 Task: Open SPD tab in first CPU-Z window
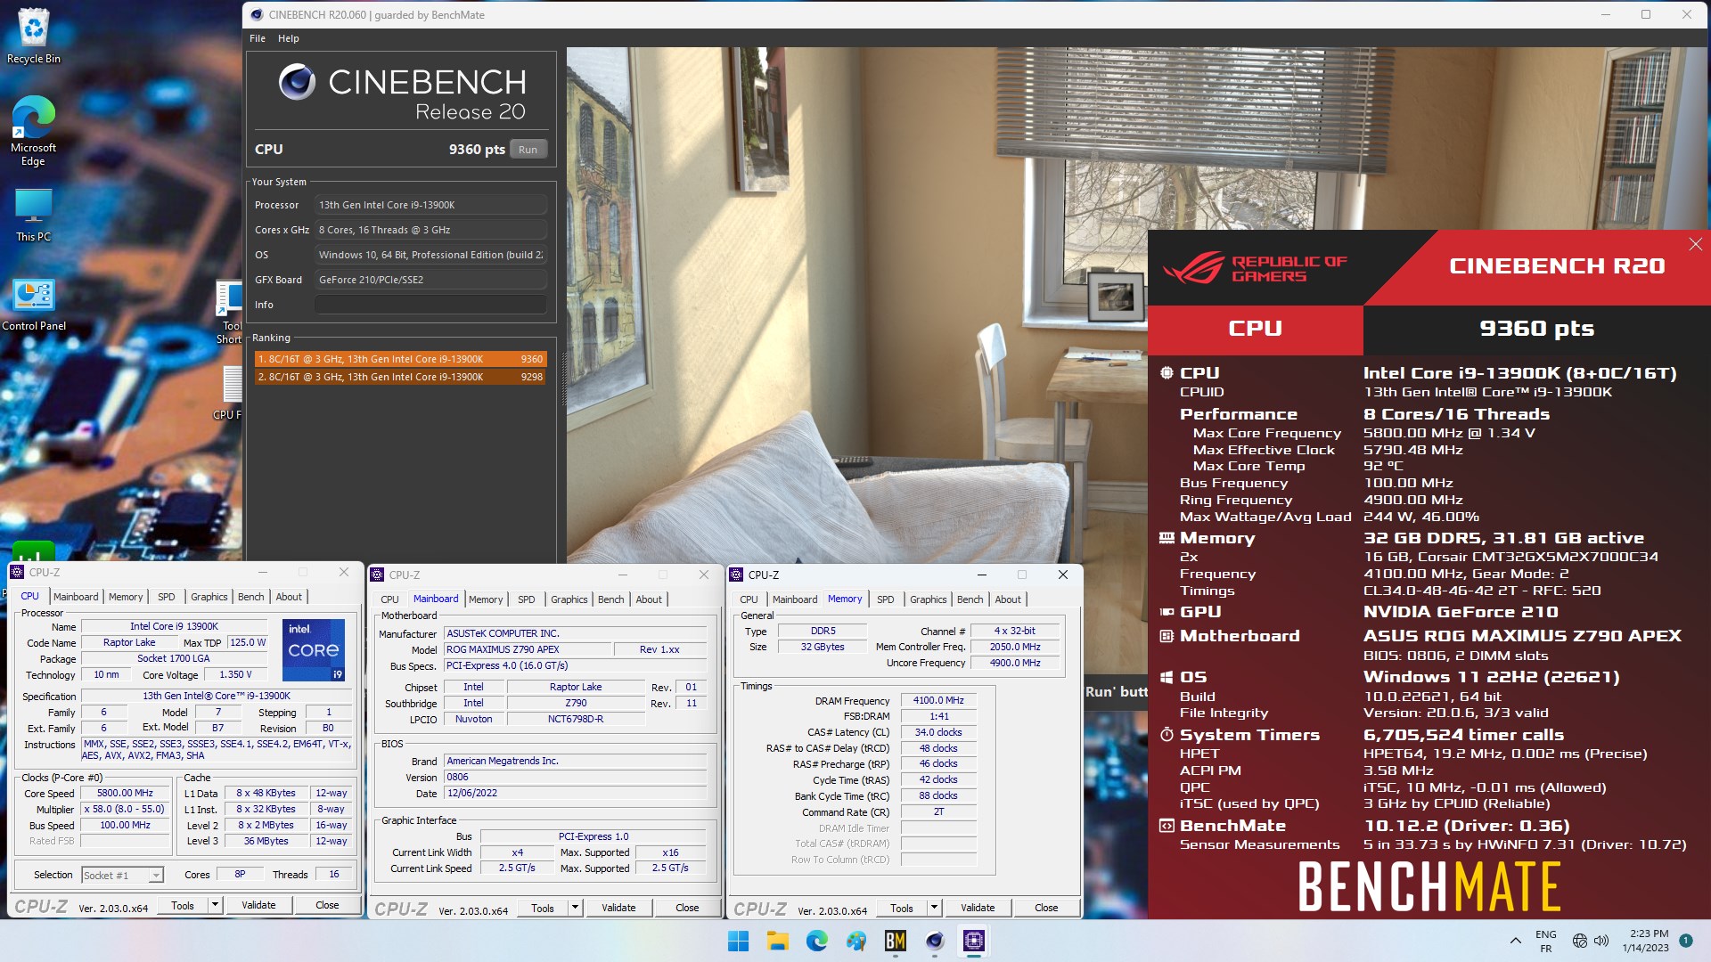click(167, 597)
